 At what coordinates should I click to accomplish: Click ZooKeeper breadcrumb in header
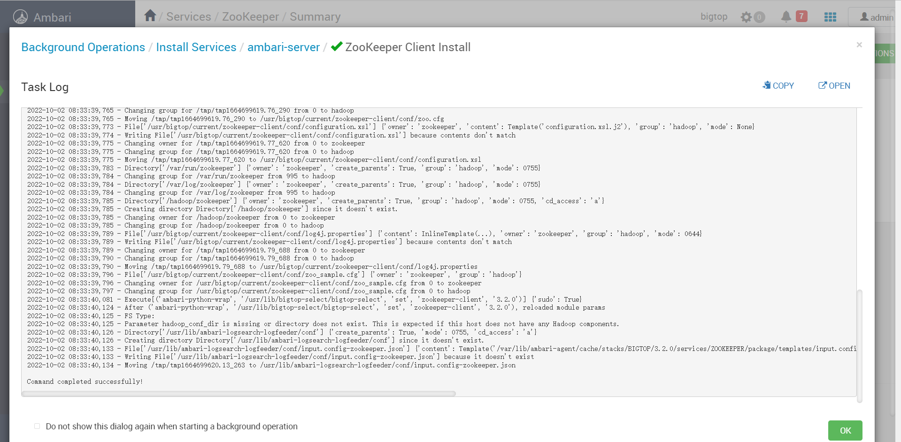coord(250,17)
